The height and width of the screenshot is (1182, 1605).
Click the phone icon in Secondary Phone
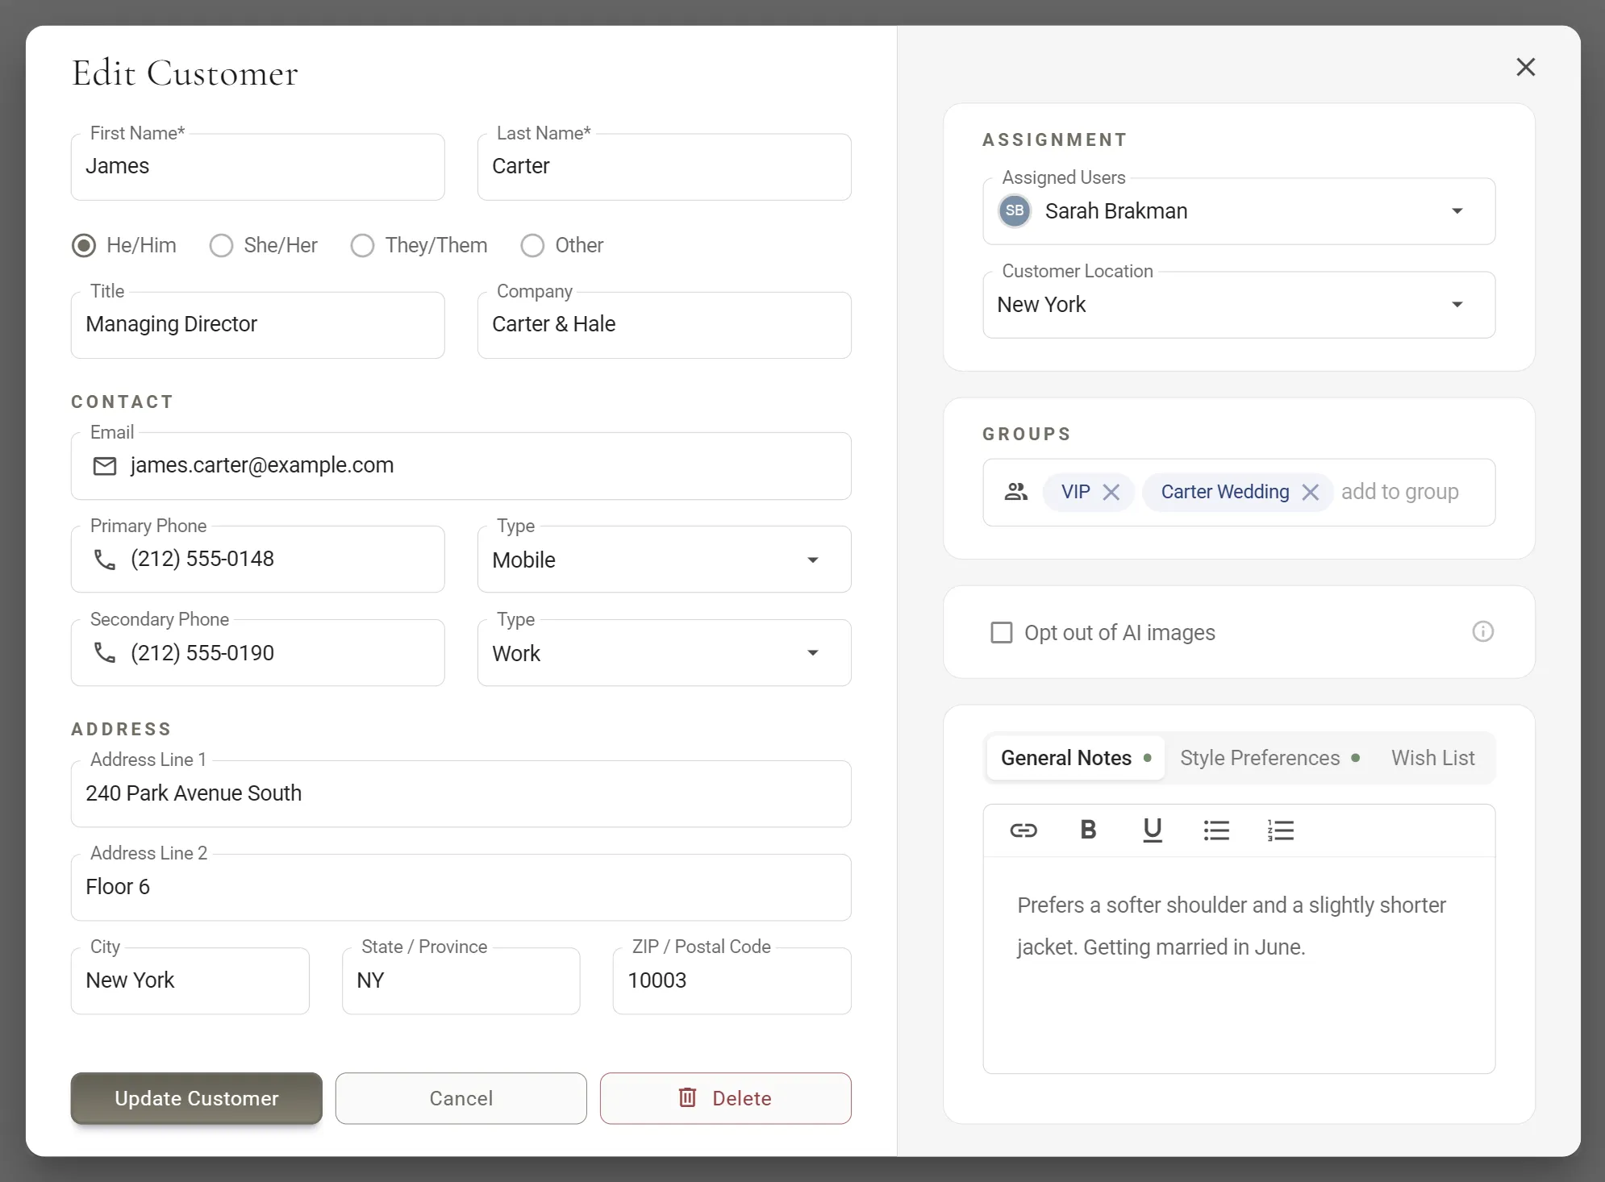click(x=105, y=652)
